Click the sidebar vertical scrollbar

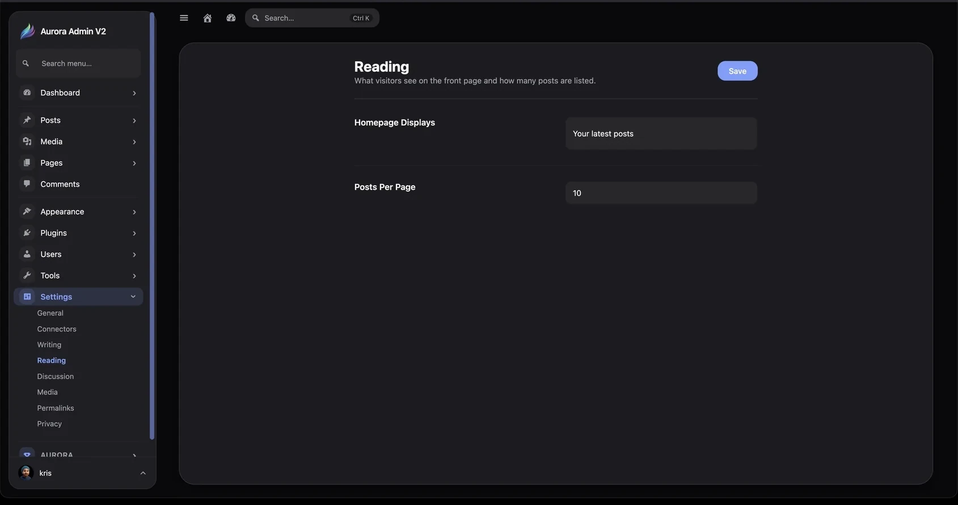coord(152,226)
